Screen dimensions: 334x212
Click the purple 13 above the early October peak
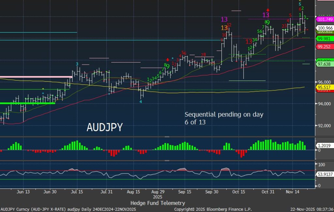point(224,19)
